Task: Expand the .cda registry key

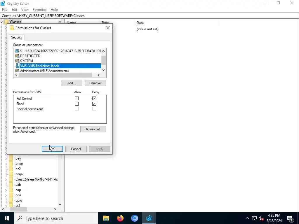Action: pyautogui.click(x=6, y=195)
